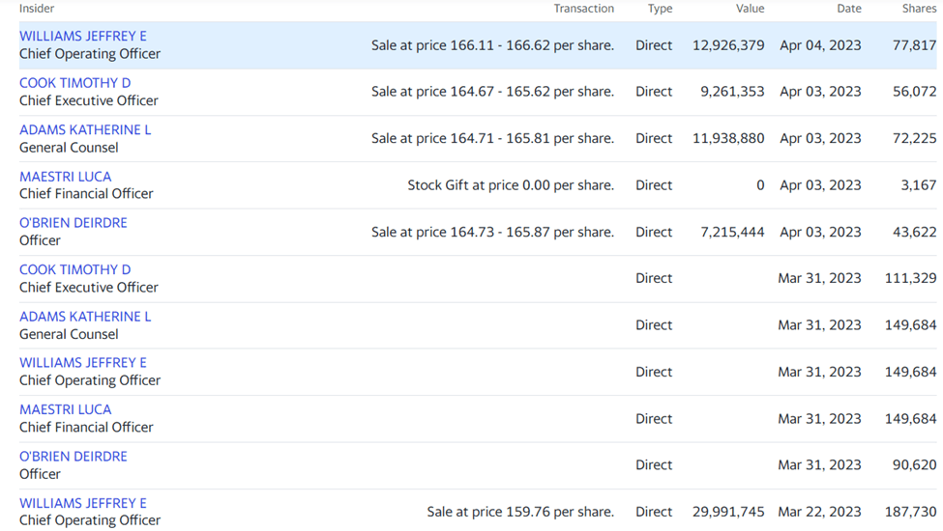The width and height of the screenshot is (943, 531).
Task: Click the 187,730 shares cell
Action: click(910, 512)
